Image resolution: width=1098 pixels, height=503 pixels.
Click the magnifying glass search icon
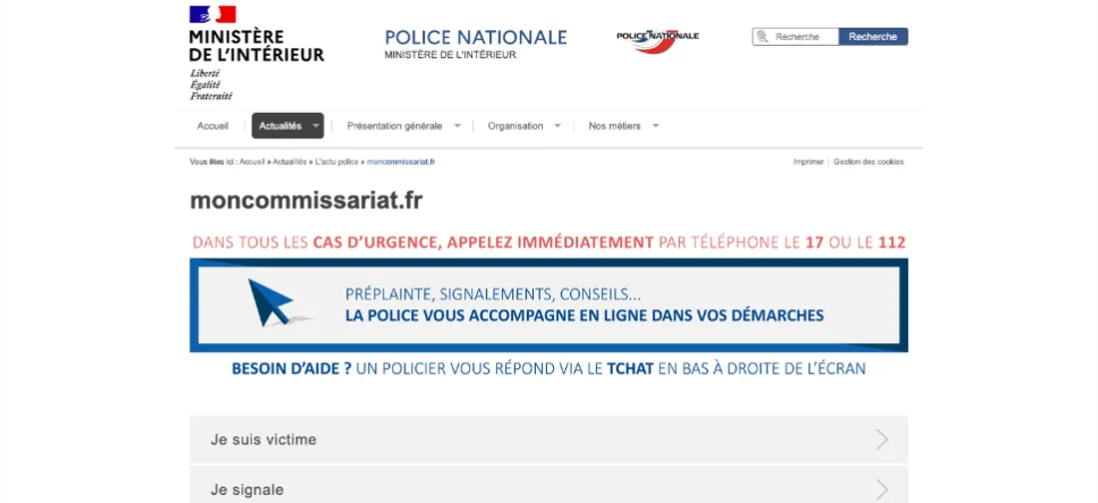click(x=765, y=37)
